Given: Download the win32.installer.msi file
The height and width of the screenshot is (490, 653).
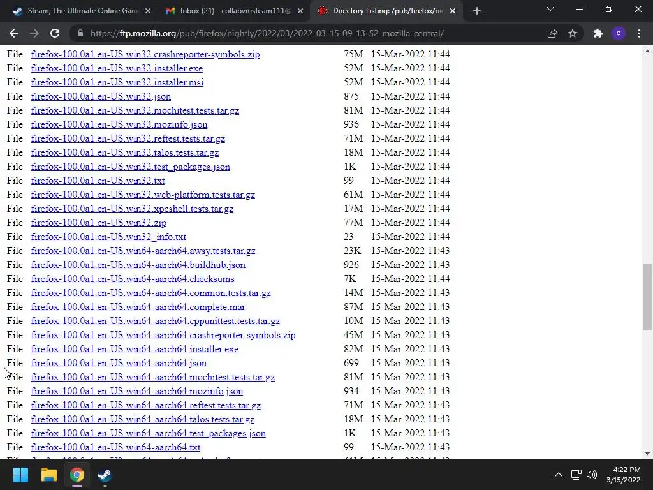Looking at the screenshot, I should 117,82.
